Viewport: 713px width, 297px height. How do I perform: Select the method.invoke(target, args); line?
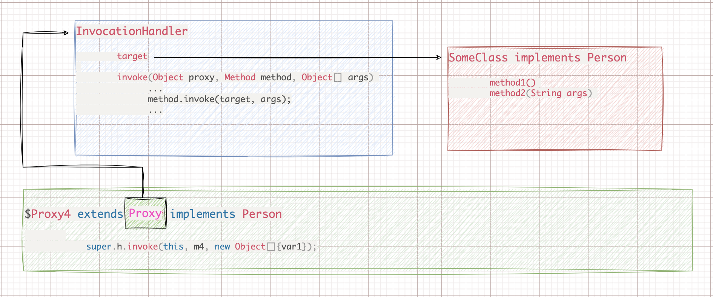[x=219, y=99]
